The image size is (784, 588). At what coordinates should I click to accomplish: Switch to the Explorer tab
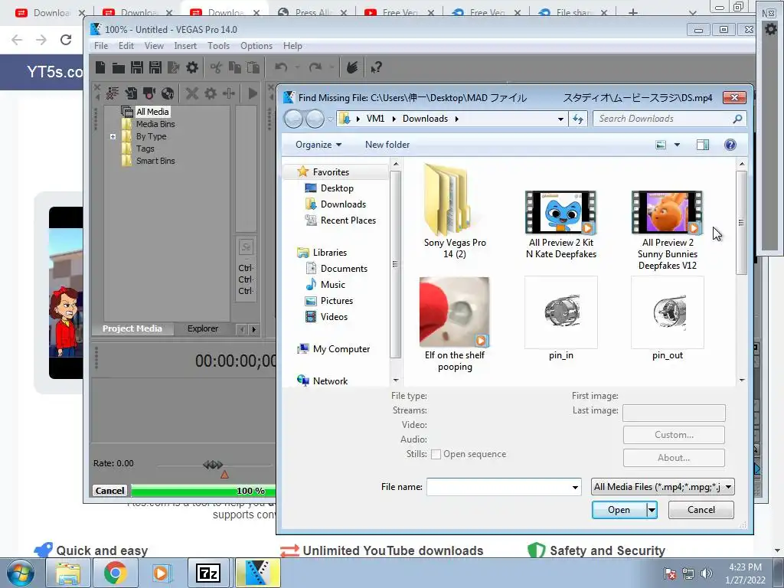202,328
